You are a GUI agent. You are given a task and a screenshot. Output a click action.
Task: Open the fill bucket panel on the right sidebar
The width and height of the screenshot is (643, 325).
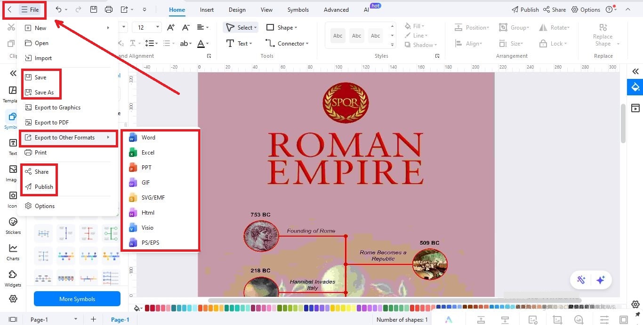(x=635, y=87)
